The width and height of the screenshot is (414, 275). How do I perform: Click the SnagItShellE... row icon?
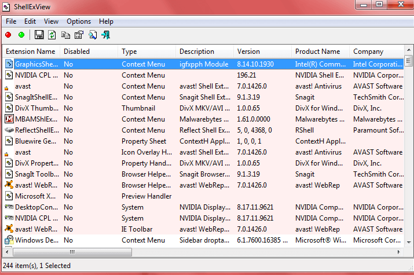[x=9, y=97]
